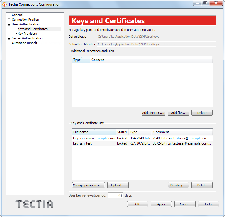Maximize the Tectia Connections Configuration window
This screenshot has height=217, width=225.
[205, 3]
